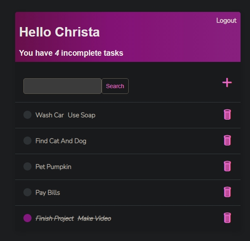Open the struck-through Finish Project task
The height and width of the screenshot is (241, 250).
(55, 218)
